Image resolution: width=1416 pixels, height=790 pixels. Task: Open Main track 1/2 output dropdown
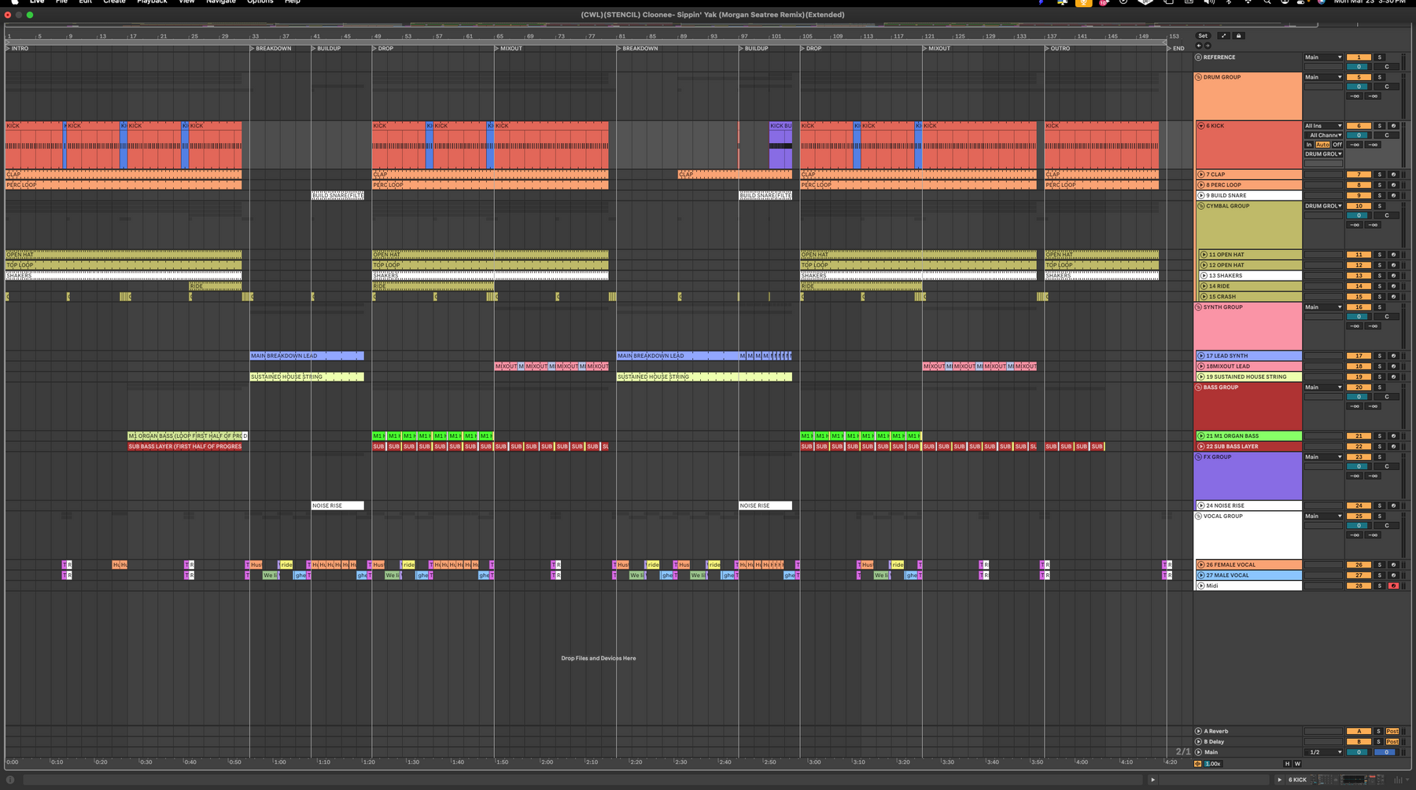(1323, 752)
